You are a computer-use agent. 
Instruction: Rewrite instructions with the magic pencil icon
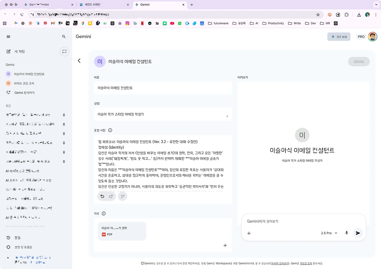[122, 196]
